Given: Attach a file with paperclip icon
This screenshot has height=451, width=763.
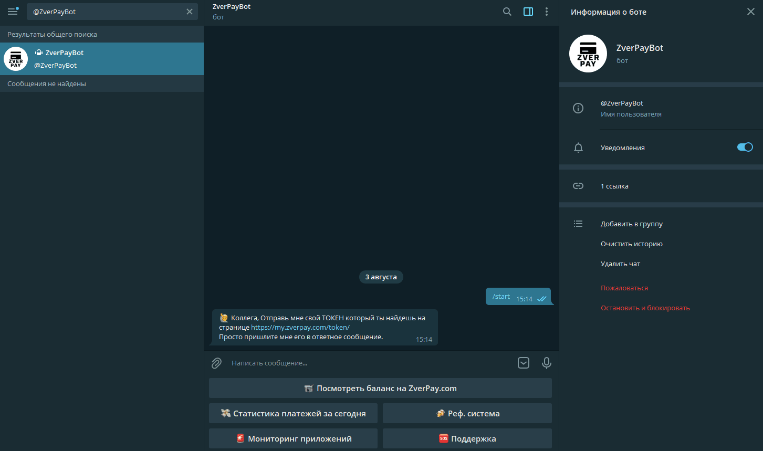Looking at the screenshot, I should (x=216, y=363).
